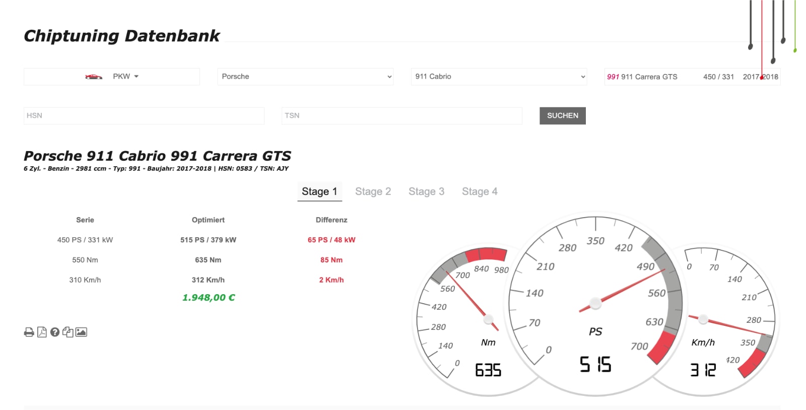Focus the TSN input field
The width and height of the screenshot is (806, 410).
tap(401, 115)
